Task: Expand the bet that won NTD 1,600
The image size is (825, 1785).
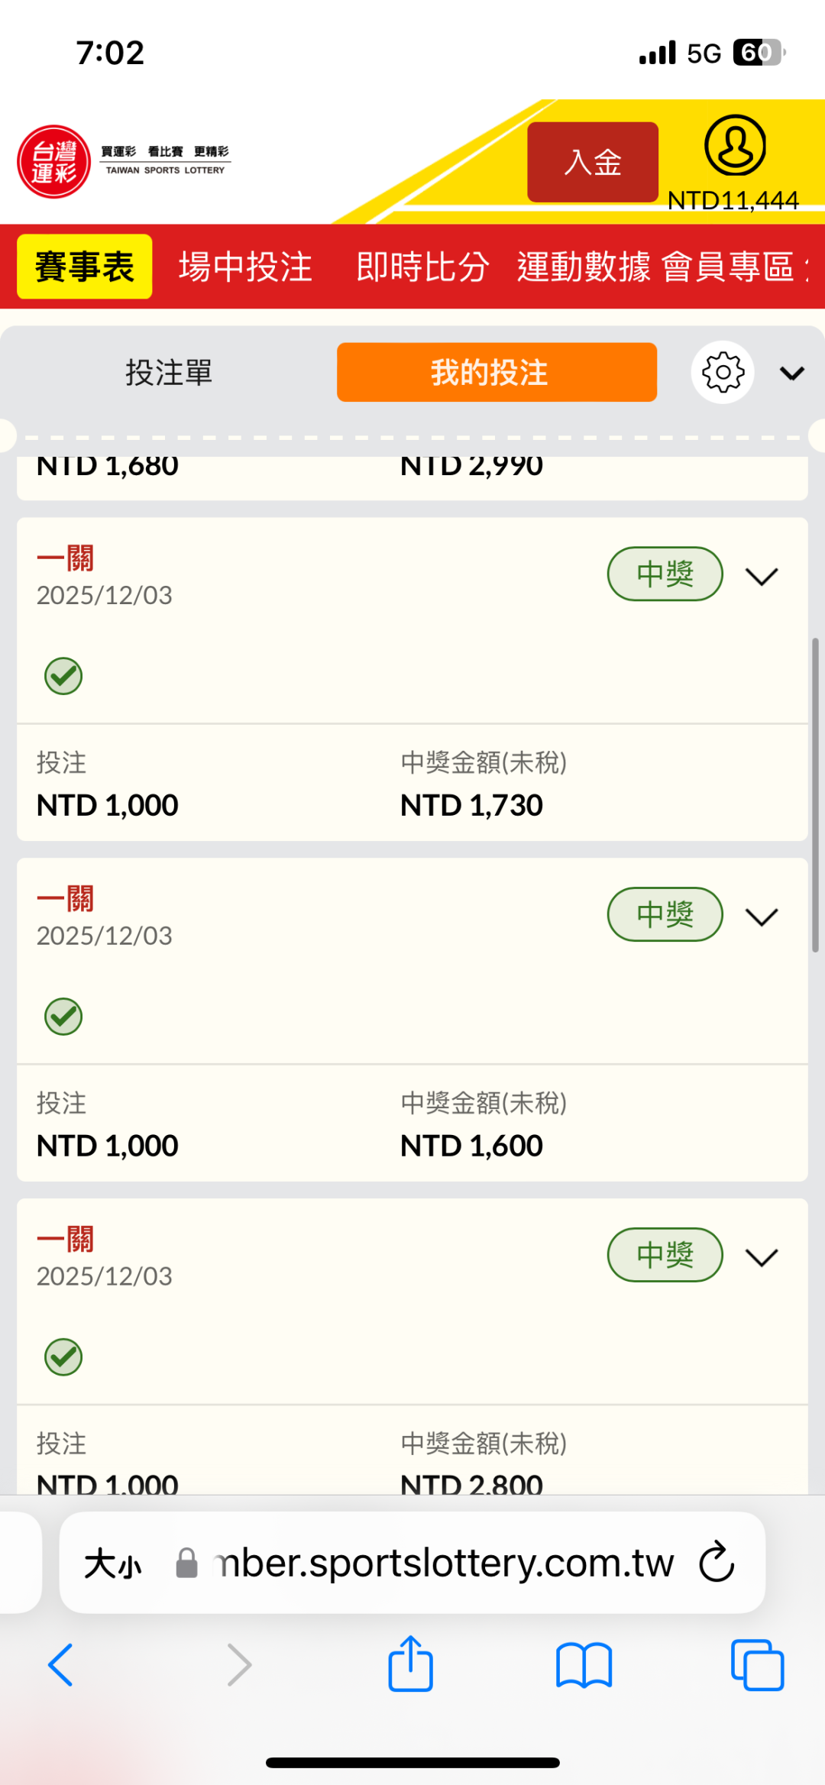Action: 762,916
